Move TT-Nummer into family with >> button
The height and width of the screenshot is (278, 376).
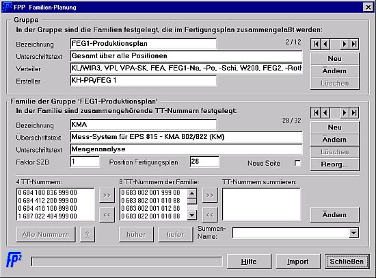tap(107, 195)
